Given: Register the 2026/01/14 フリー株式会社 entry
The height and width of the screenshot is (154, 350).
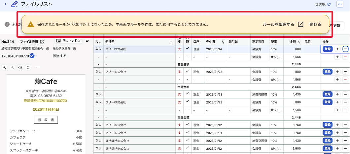Looking at the screenshot, I should [x=328, y=49].
